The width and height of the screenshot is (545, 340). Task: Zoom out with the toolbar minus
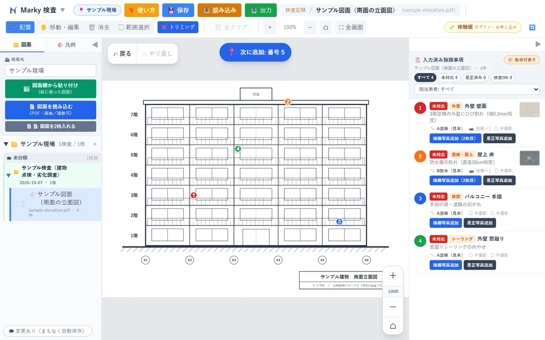(x=310, y=27)
